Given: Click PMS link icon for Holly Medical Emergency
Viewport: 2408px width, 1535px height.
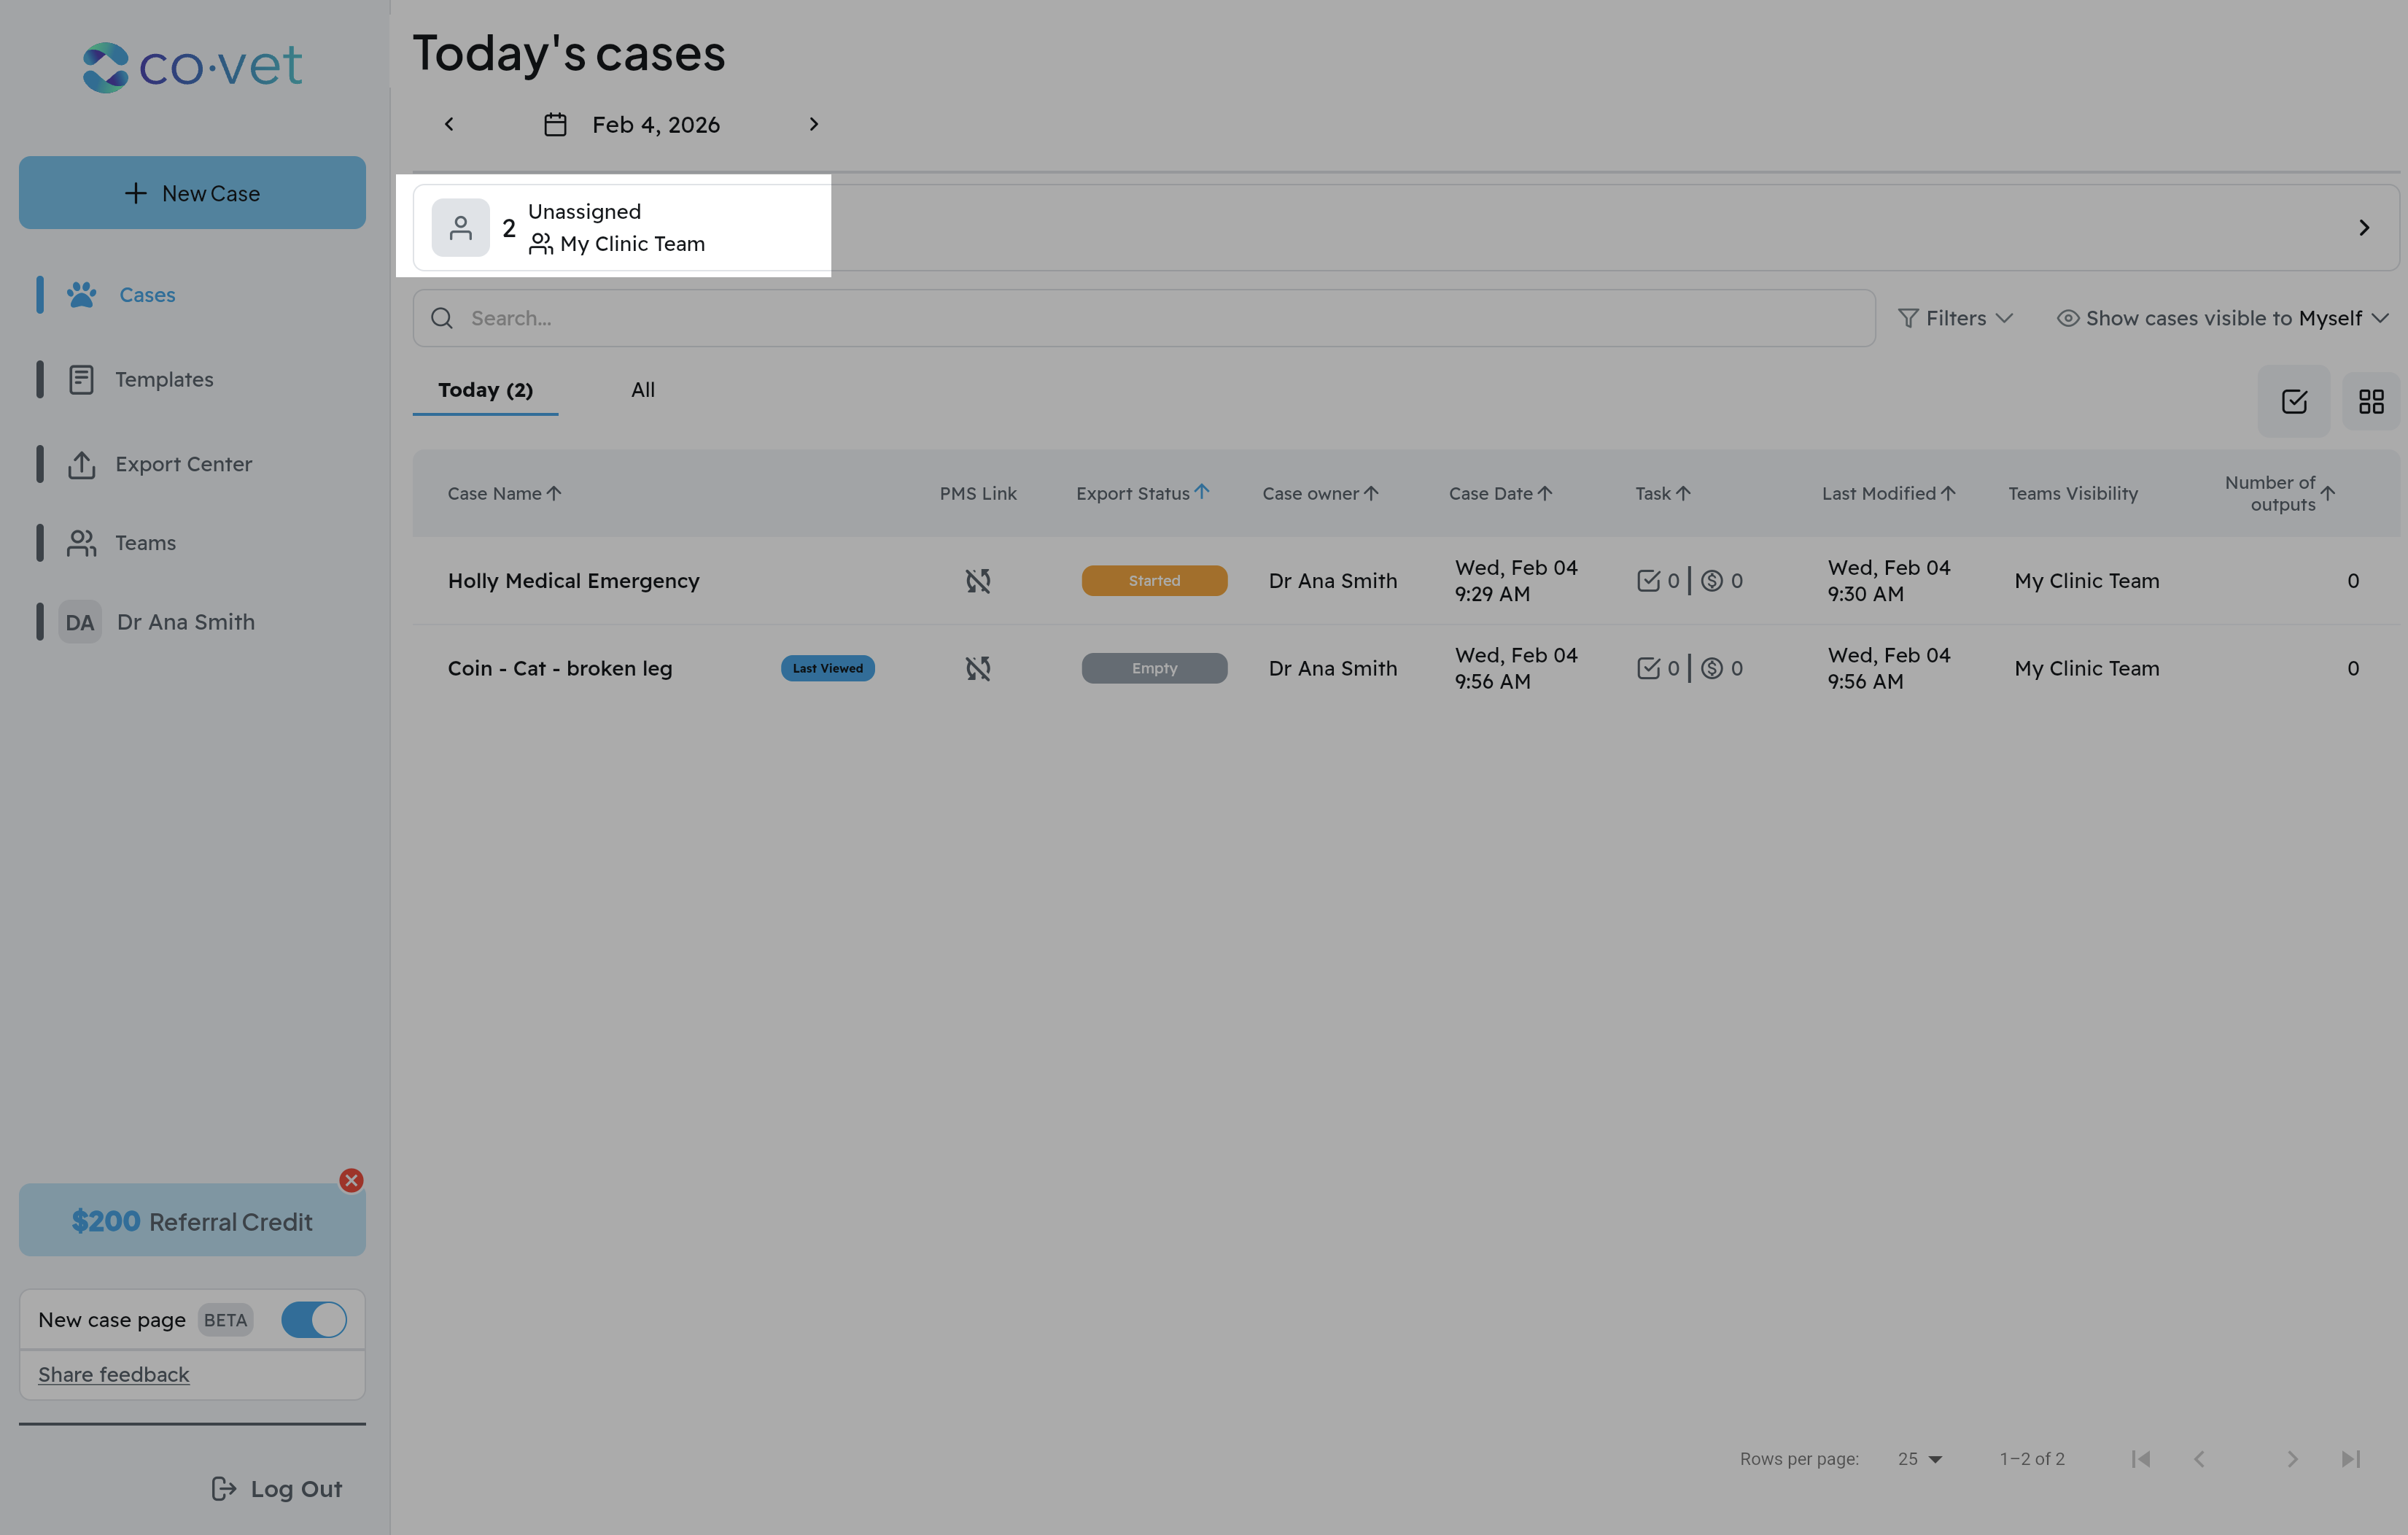Looking at the screenshot, I should (977, 581).
